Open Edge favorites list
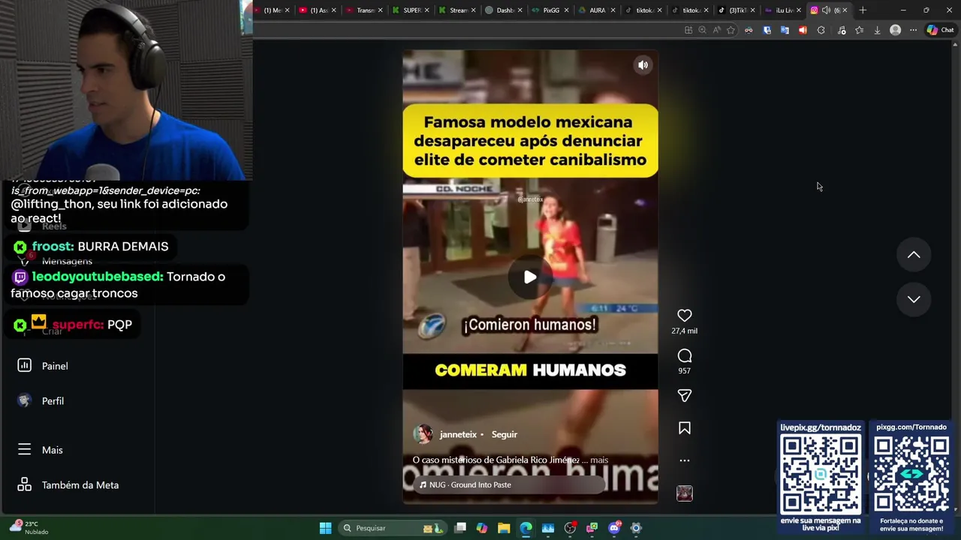Viewport: 961px width, 540px height. (859, 30)
